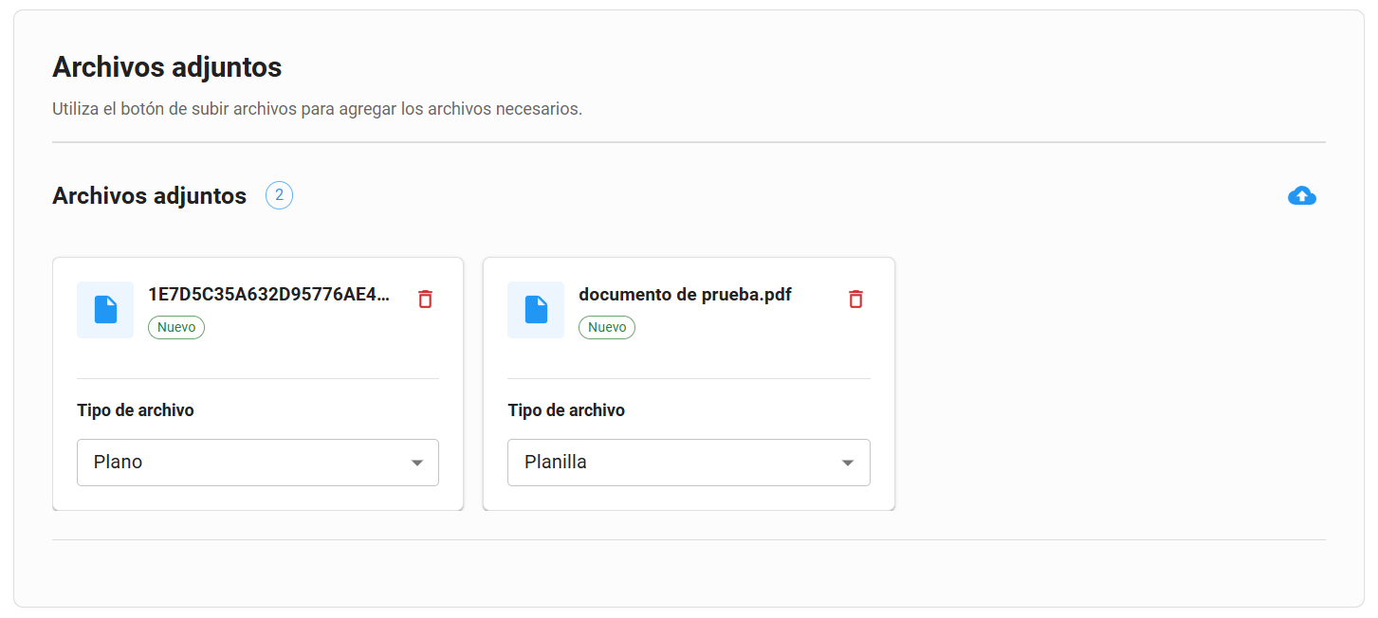Click the attachment count badge showing 2

(x=279, y=195)
